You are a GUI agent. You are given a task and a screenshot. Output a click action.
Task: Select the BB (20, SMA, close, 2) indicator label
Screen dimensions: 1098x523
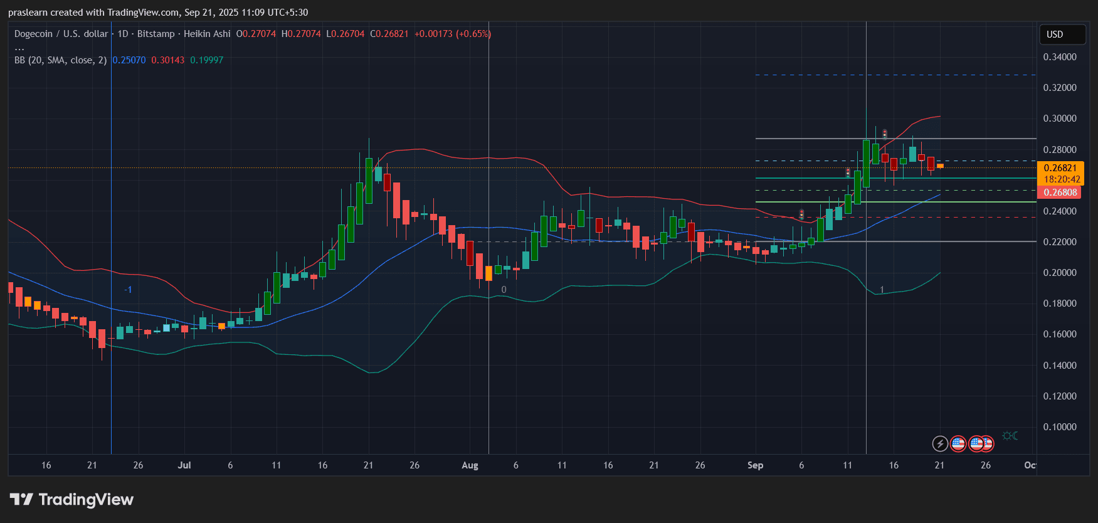60,60
